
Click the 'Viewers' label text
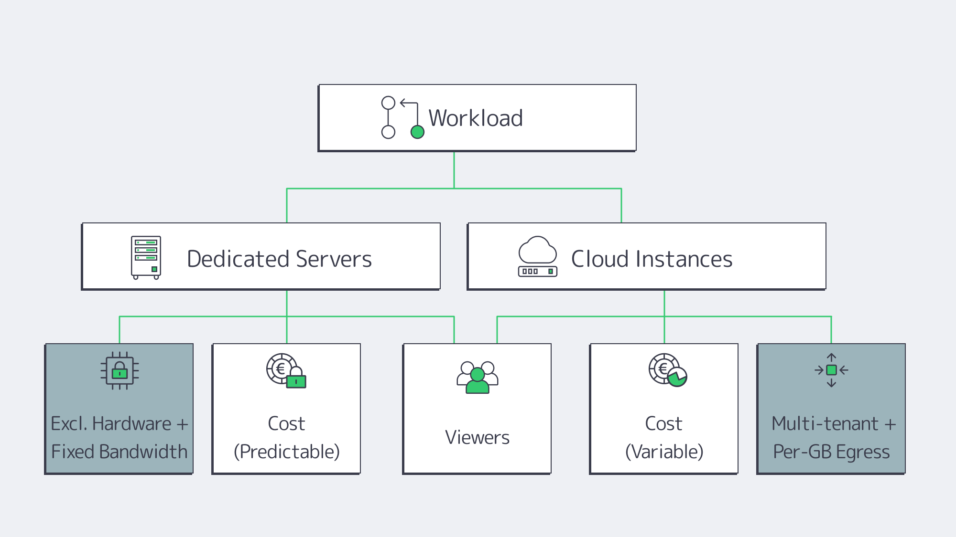click(x=477, y=437)
